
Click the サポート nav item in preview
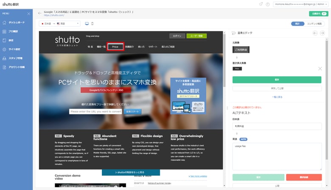(x=153, y=47)
